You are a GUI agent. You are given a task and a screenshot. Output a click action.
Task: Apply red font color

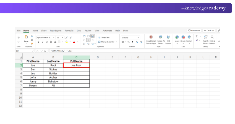click(x=74, y=42)
